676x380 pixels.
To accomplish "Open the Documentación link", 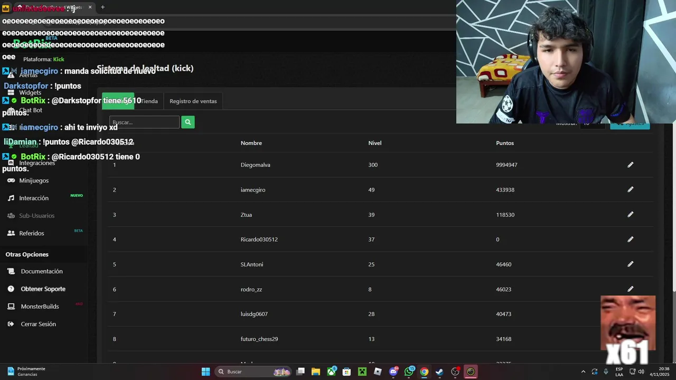I will [x=42, y=271].
